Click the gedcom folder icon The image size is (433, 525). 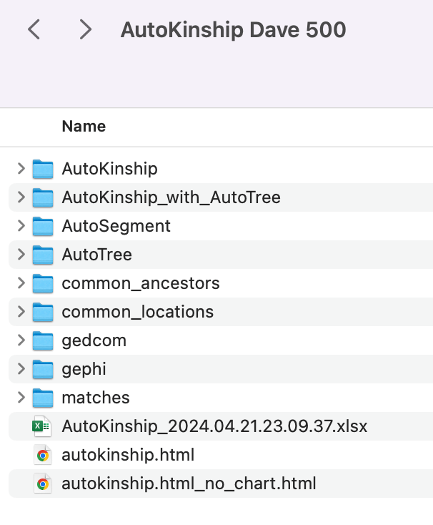click(43, 341)
